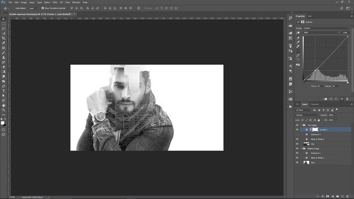Screen dimensions: 354x199
Task: Toggle the layer filter on/off switch
Action: tap(337, 109)
